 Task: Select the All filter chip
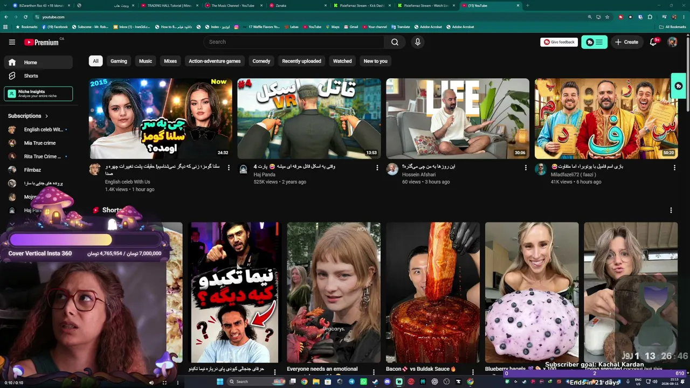pos(95,61)
